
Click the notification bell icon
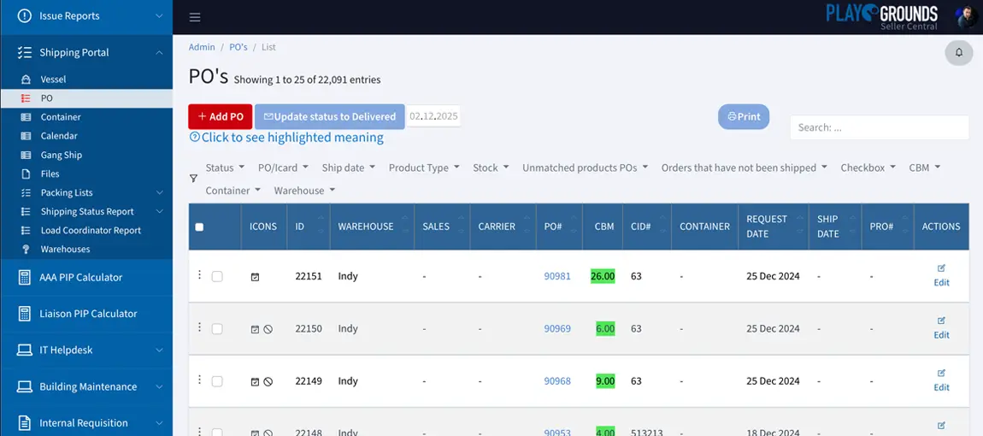pyautogui.click(x=958, y=52)
